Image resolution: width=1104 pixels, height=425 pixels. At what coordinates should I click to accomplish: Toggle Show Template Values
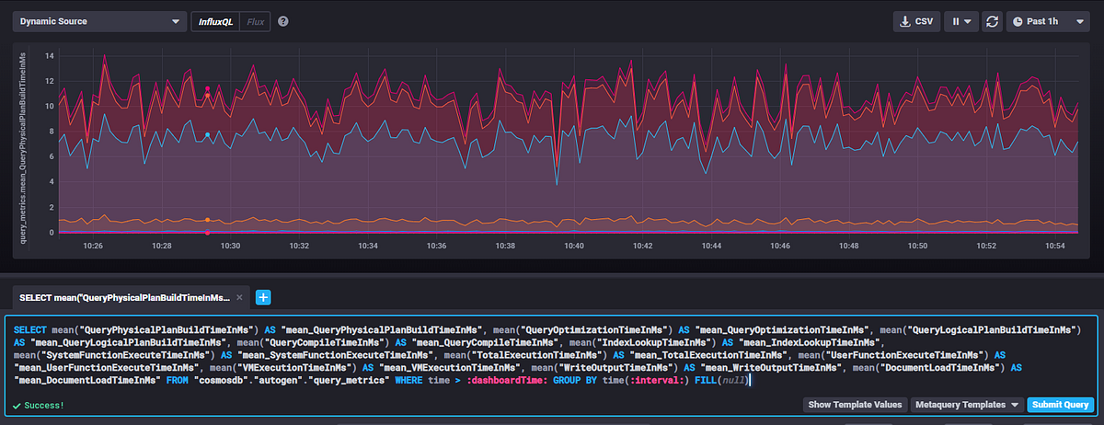tap(854, 405)
